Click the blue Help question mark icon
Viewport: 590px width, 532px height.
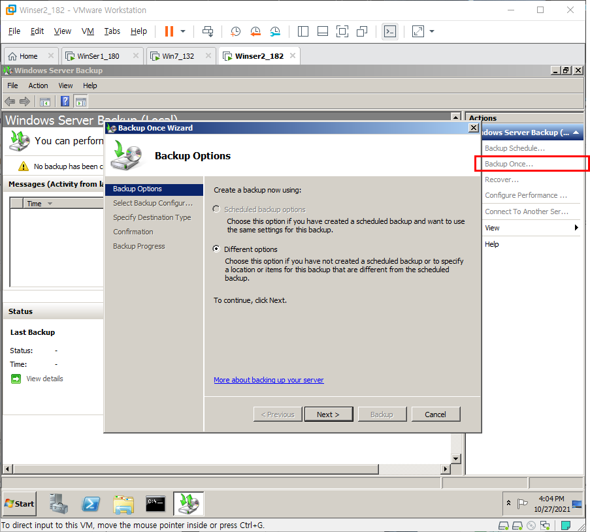point(65,101)
